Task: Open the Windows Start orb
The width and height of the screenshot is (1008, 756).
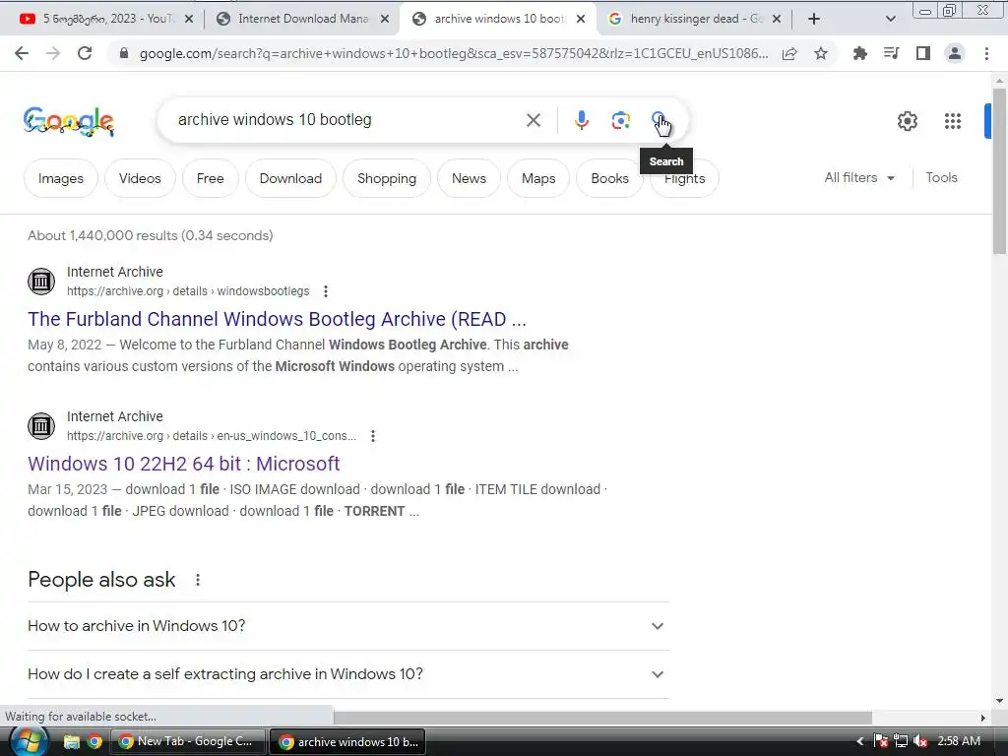Action: click(x=29, y=741)
